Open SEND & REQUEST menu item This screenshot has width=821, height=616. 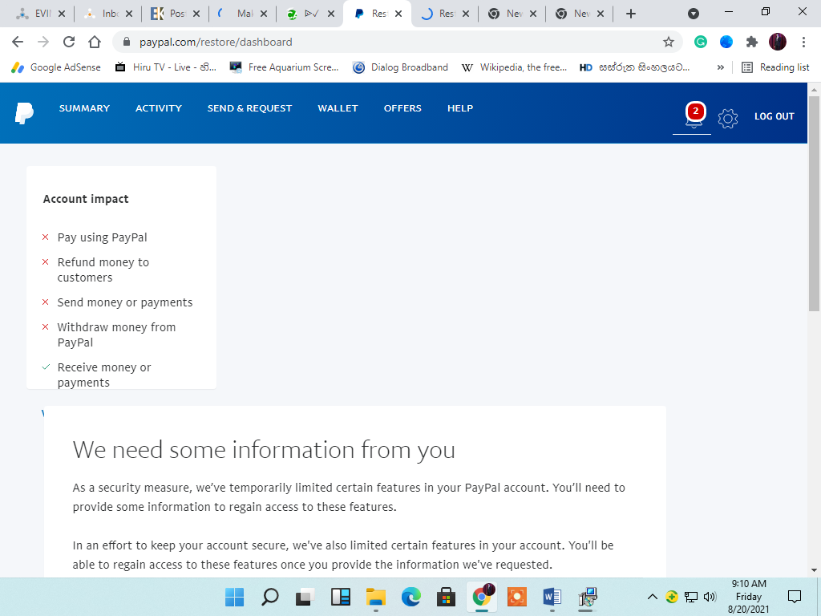pyautogui.click(x=250, y=108)
